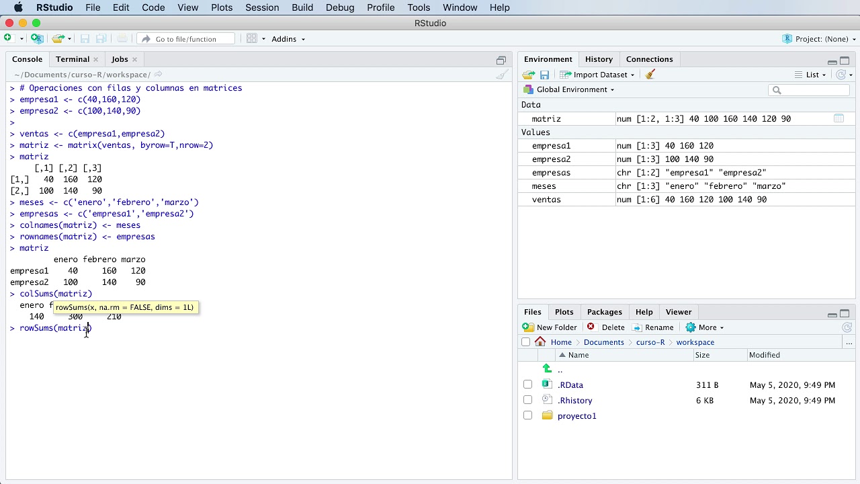Click the Save All documents icon
Viewport: 860px width, 484px height.
tap(101, 38)
